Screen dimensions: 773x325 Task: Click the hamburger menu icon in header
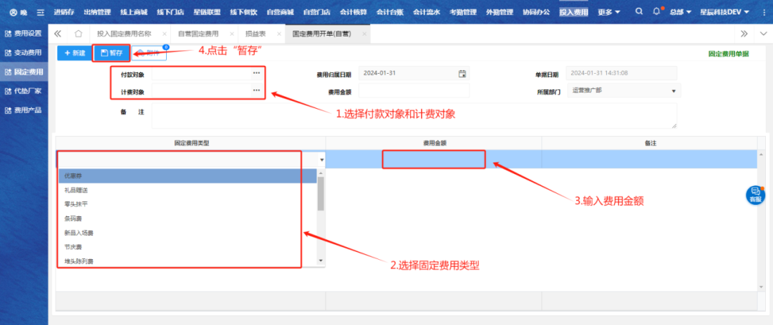(40, 12)
